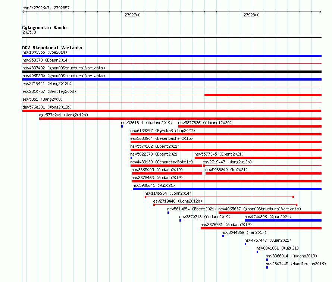Click nsv5622373 (Ebert2021) label
Screen dimensions: 332x282
[x=155, y=154]
